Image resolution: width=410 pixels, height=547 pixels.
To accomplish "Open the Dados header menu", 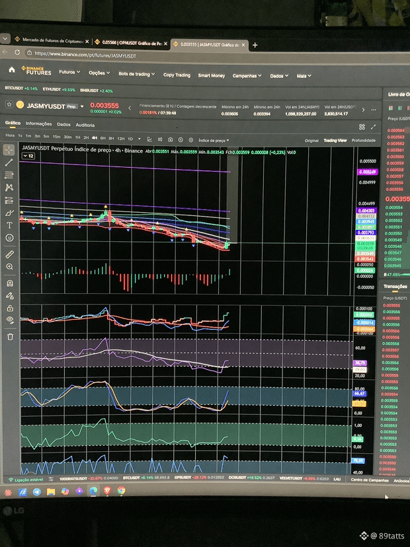I will click(279, 76).
